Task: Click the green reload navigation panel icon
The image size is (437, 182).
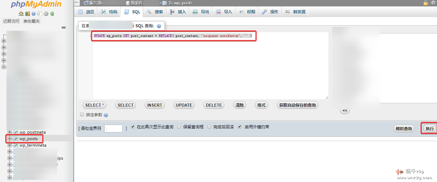Action: point(52,14)
